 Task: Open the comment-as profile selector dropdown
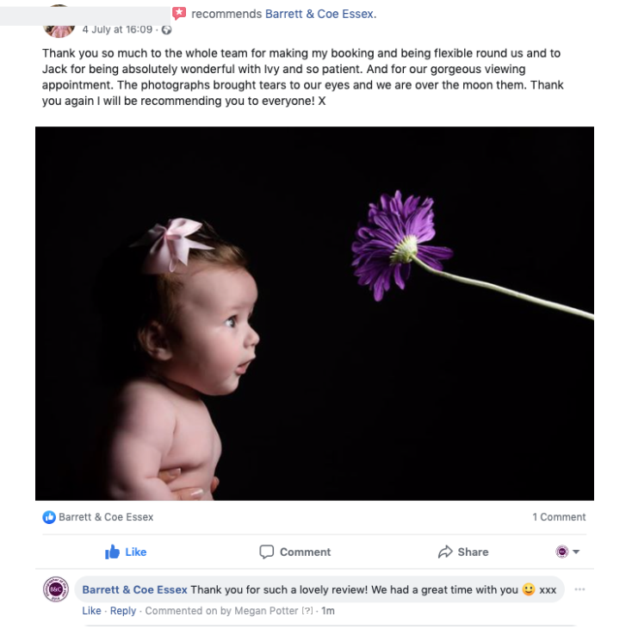pos(567,552)
